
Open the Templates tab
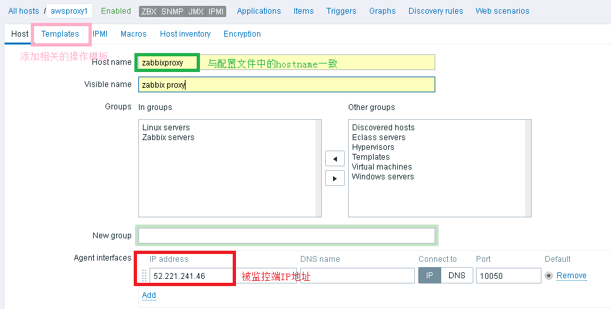coord(60,34)
